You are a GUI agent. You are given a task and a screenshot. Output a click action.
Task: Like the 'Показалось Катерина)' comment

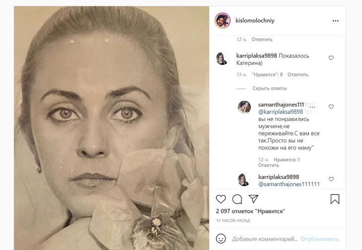(x=331, y=58)
